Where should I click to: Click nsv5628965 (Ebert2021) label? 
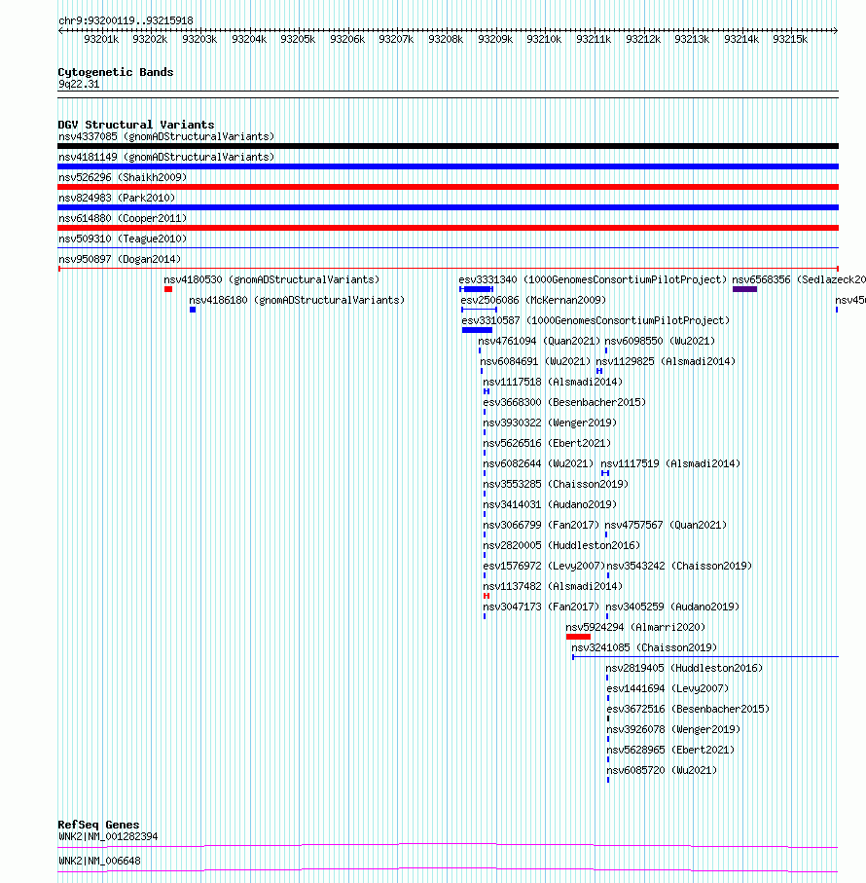click(x=670, y=750)
